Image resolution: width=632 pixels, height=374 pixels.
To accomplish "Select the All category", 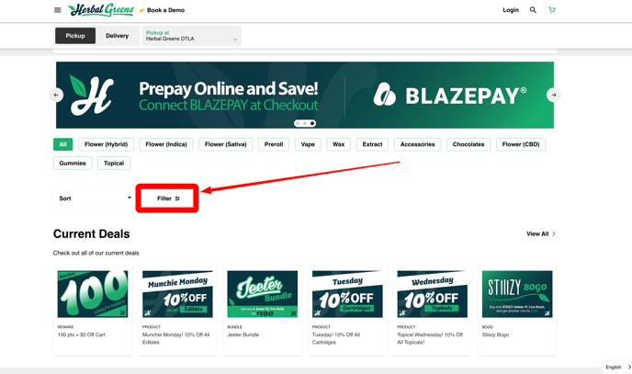I will [62, 144].
